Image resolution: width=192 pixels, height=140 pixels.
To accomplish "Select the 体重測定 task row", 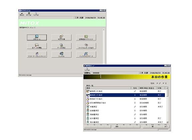I will 126,107.
